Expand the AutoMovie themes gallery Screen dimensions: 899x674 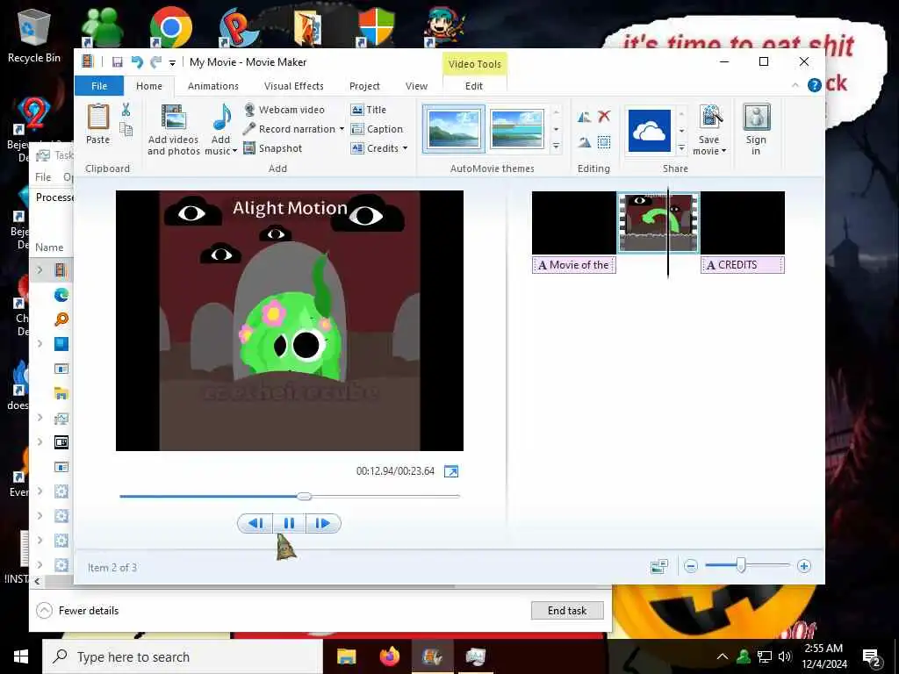point(556,147)
